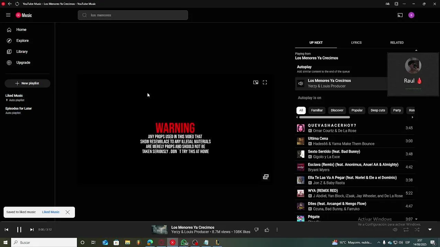This screenshot has width=440, height=247.
Task: Skip to the previous track
Action: 7,230
